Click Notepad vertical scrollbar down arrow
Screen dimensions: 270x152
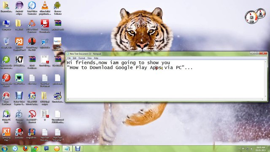pyautogui.click(x=265, y=97)
